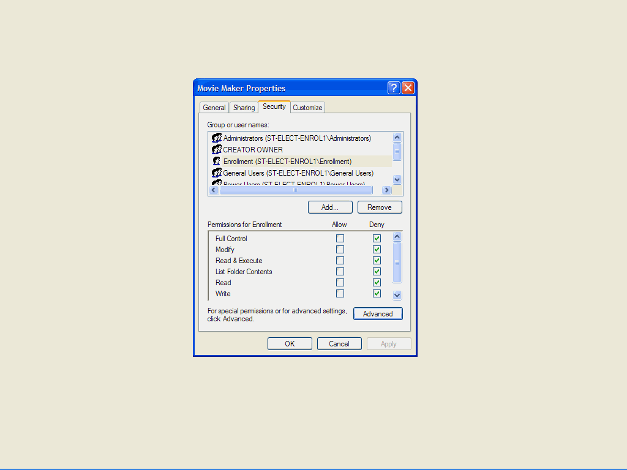The height and width of the screenshot is (470, 627).
Task: Open Advanced security settings
Action: pos(378,314)
